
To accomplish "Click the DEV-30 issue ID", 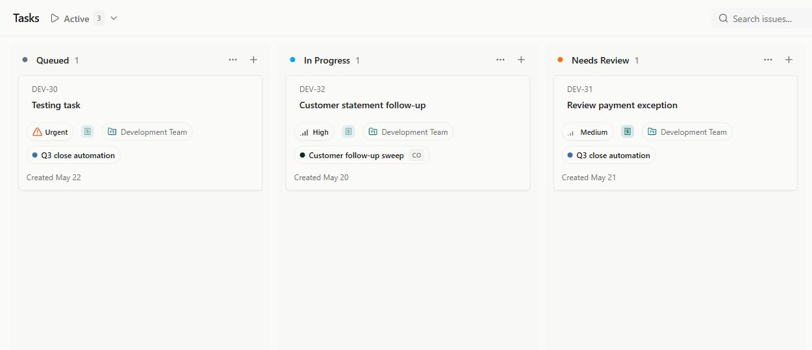I will click(x=45, y=89).
